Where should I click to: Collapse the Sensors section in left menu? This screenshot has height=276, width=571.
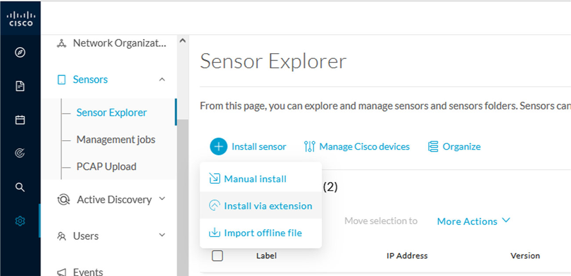coord(162,80)
